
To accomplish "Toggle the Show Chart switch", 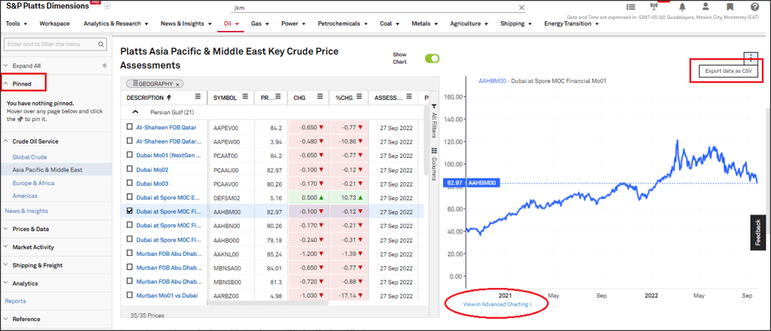I will (x=433, y=59).
